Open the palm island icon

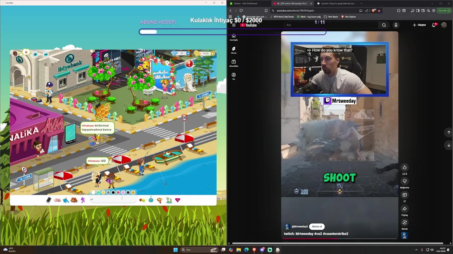click(x=169, y=200)
